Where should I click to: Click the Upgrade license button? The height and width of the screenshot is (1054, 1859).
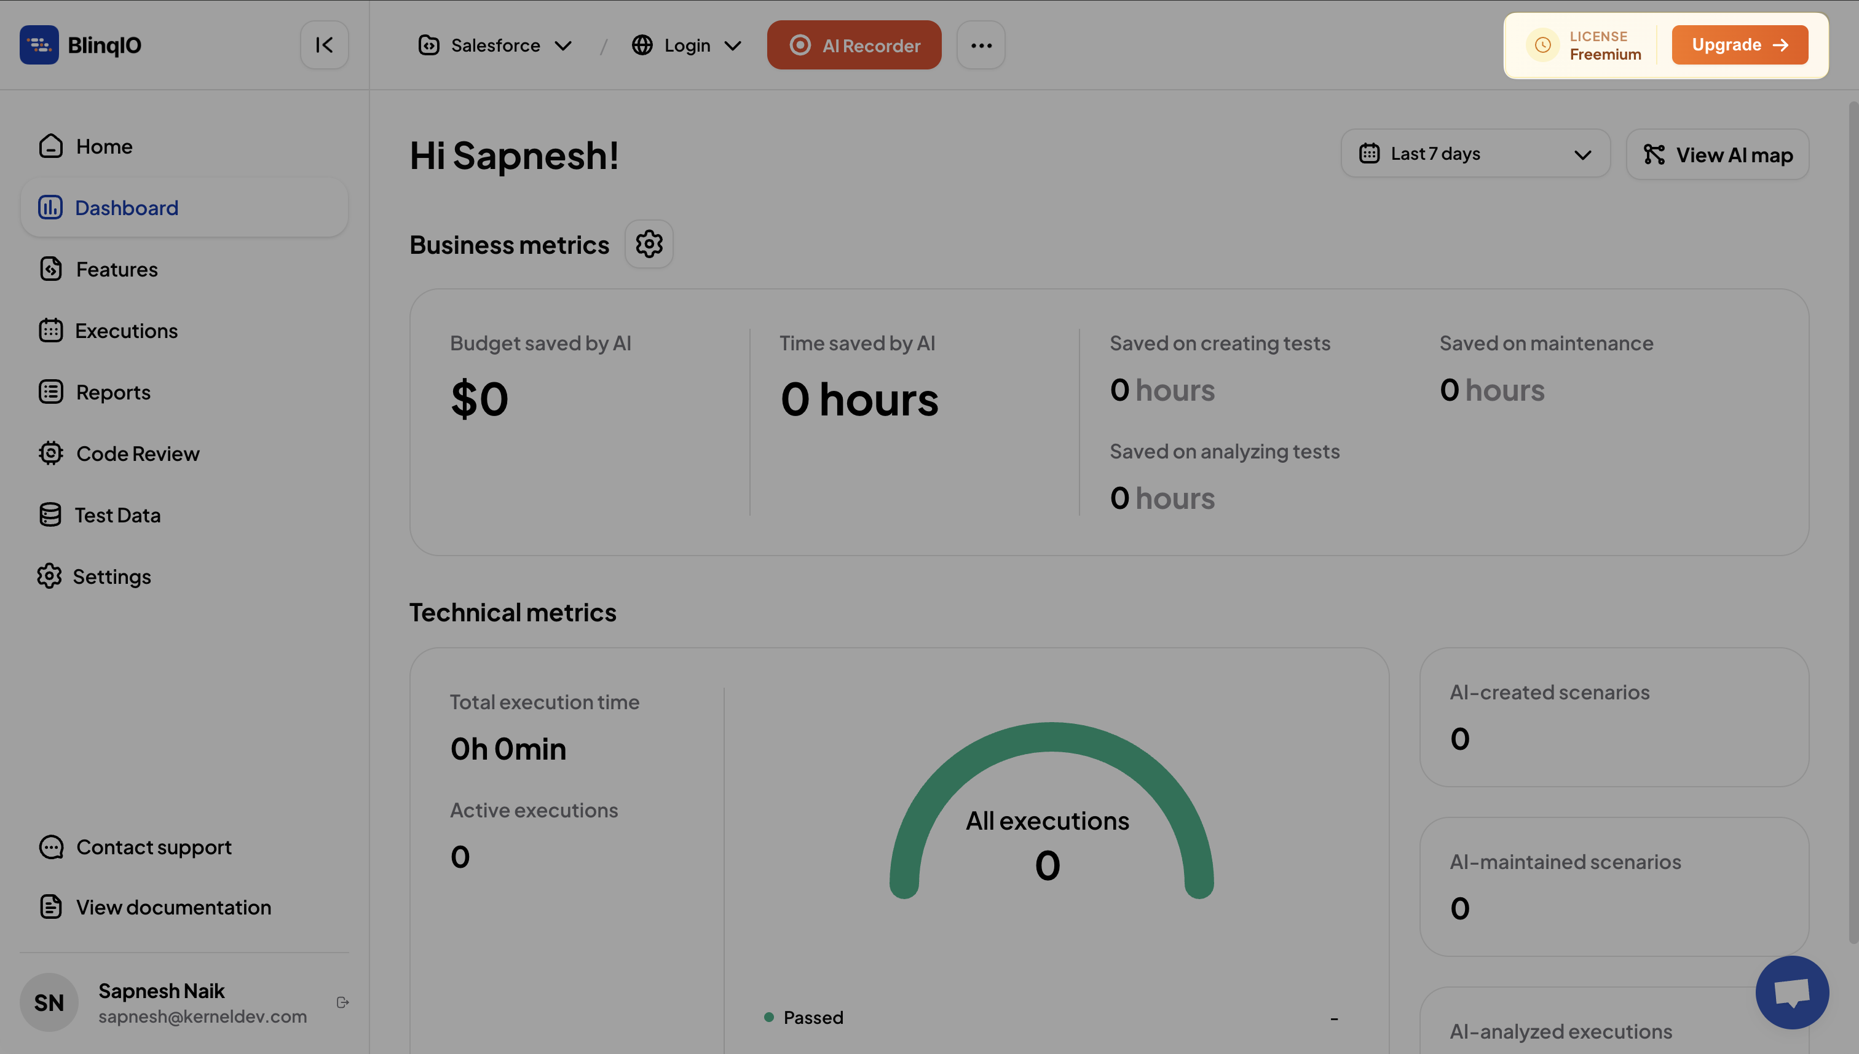pos(1740,45)
